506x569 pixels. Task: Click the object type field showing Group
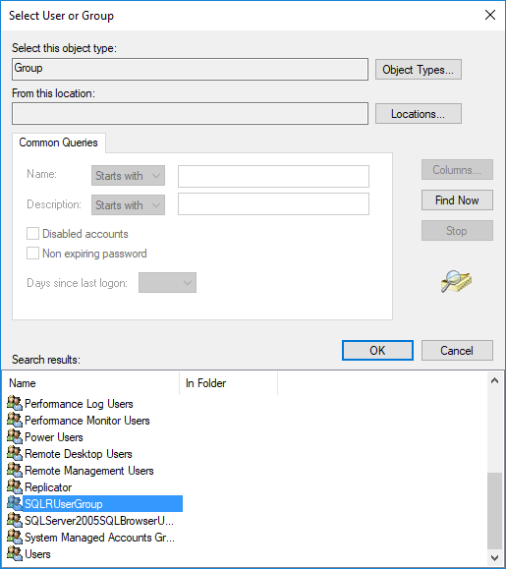[x=190, y=70]
